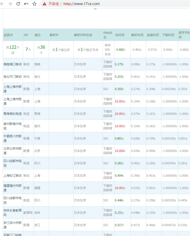Click the 0.801s total time value
190x236 pixels.
[119, 139]
